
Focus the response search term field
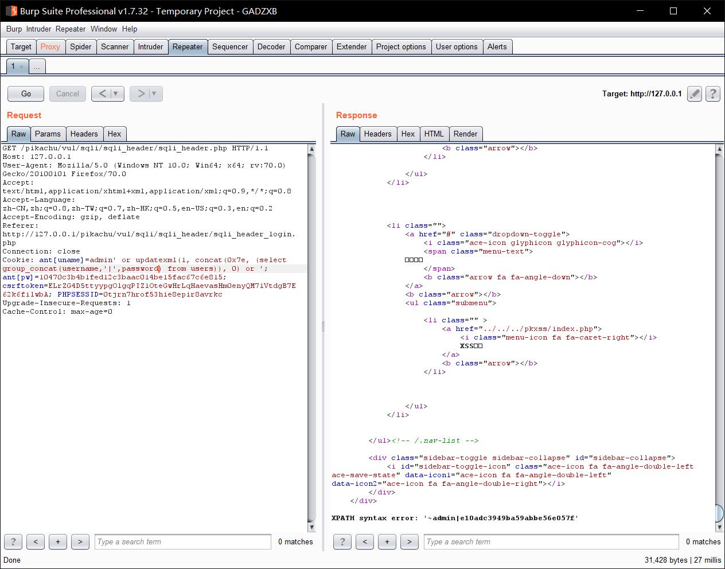click(552, 541)
